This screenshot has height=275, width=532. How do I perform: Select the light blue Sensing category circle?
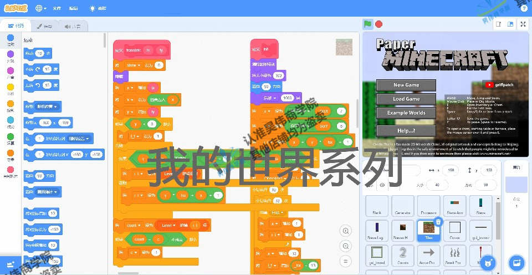[x=11, y=120]
